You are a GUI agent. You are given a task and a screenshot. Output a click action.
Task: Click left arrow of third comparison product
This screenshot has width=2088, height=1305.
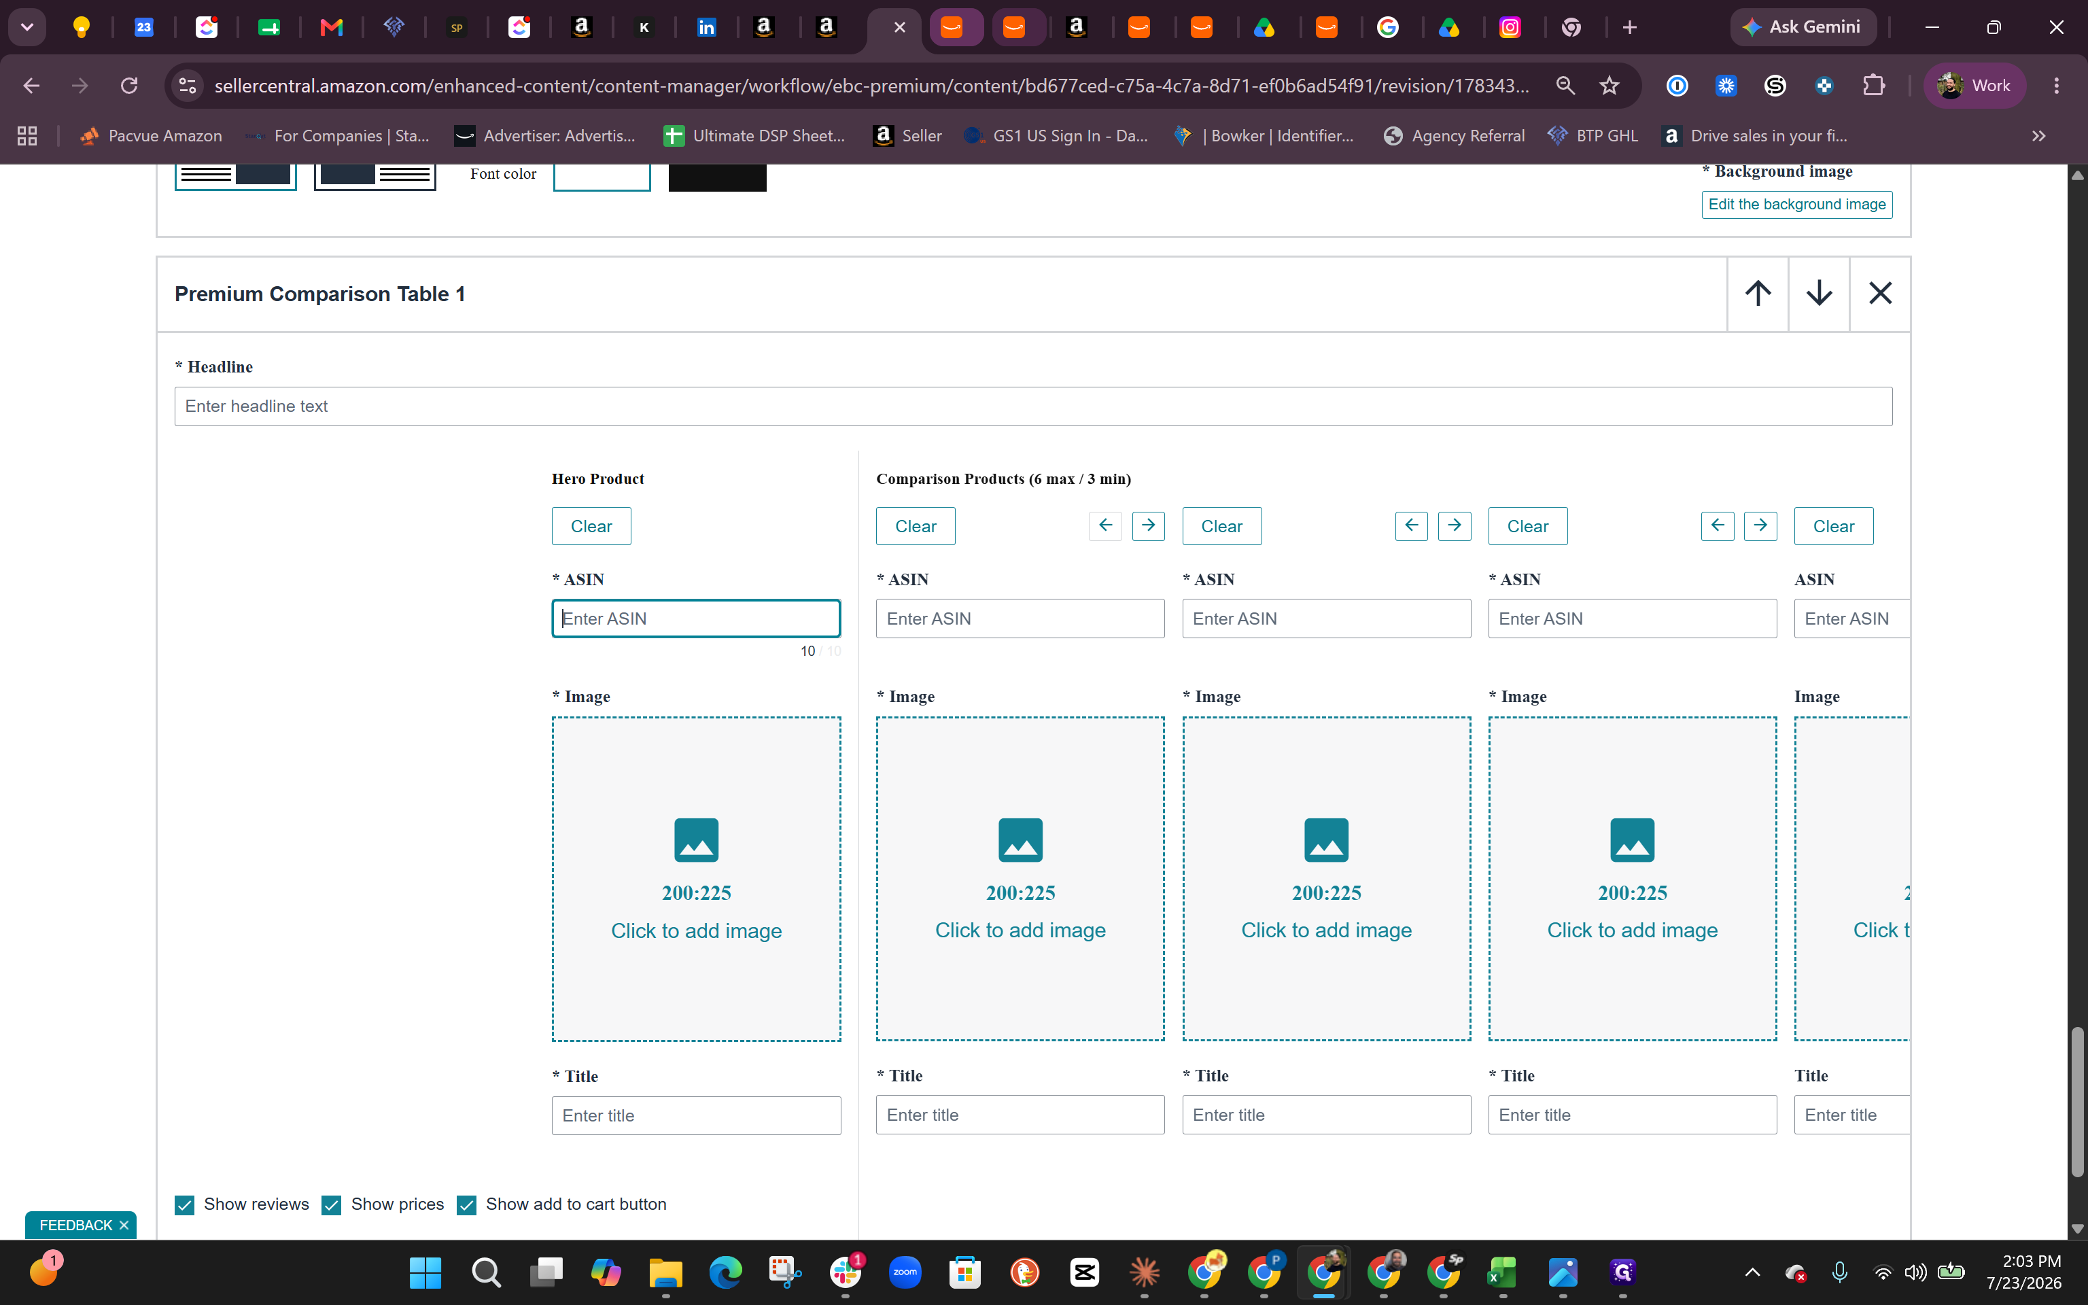(x=1718, y=525)
